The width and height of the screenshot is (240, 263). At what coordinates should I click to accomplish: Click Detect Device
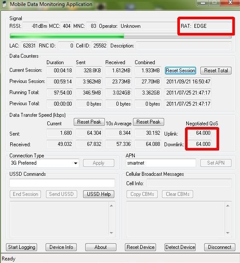pyautogui.click(x=180, y=247)
